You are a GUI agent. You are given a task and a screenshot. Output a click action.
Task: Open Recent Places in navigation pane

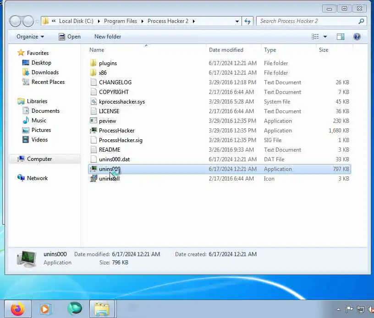click(48, 82)
